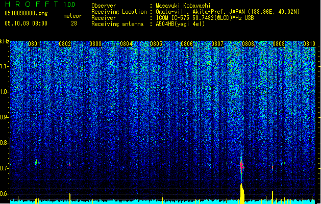The width and height of the screenshot is (321, 204).
Task: Click the meteor echo below 0809
Action: [x=273, y=167]
